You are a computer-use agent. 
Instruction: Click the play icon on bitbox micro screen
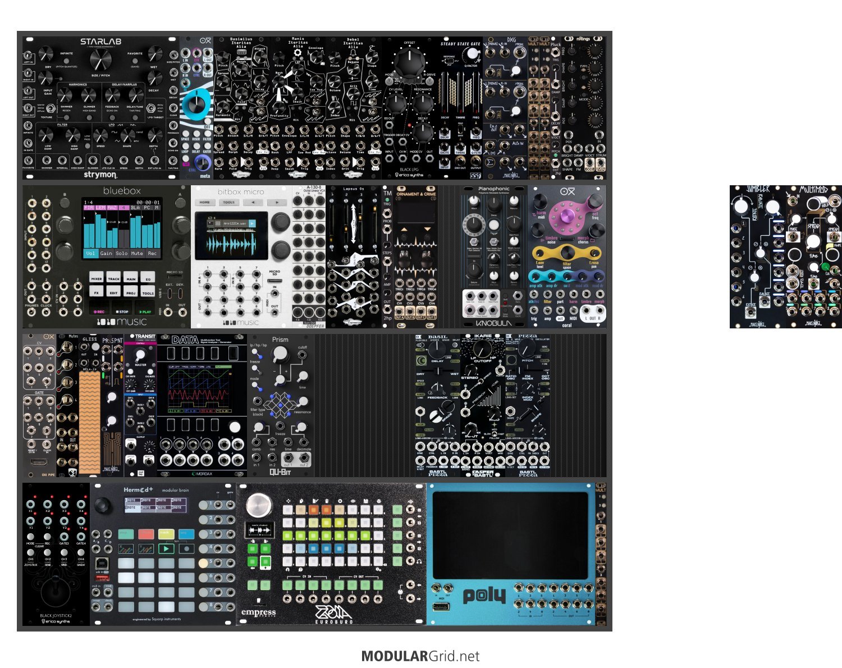tap(252, 223)
